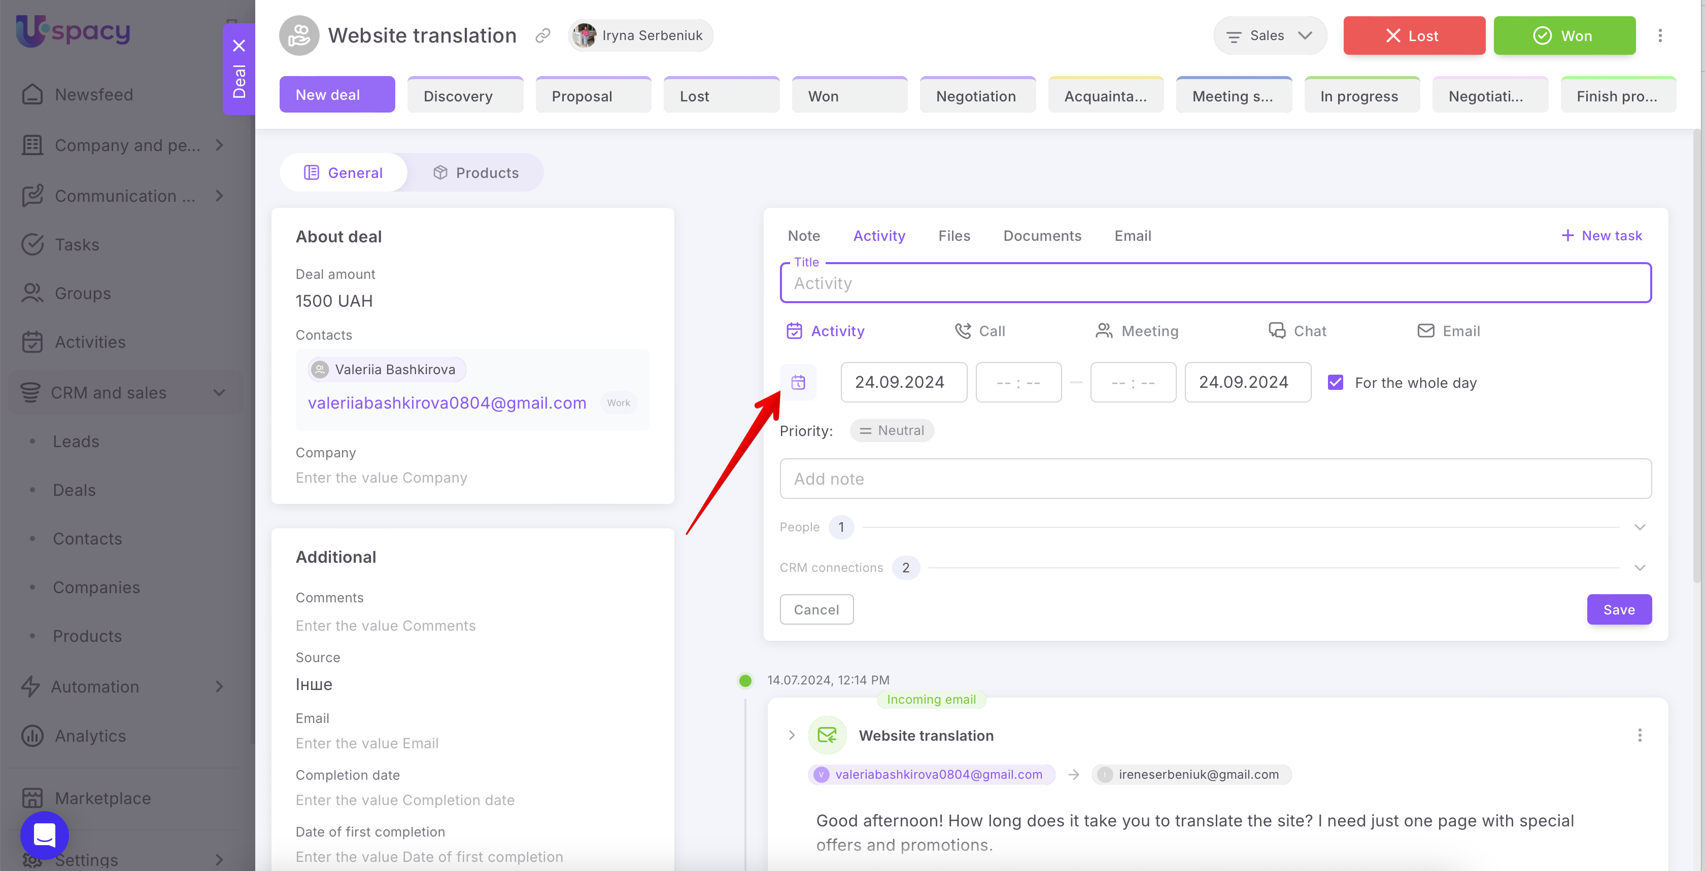
Task: Open the support chat bubble widget
Action: pos(44,834)
